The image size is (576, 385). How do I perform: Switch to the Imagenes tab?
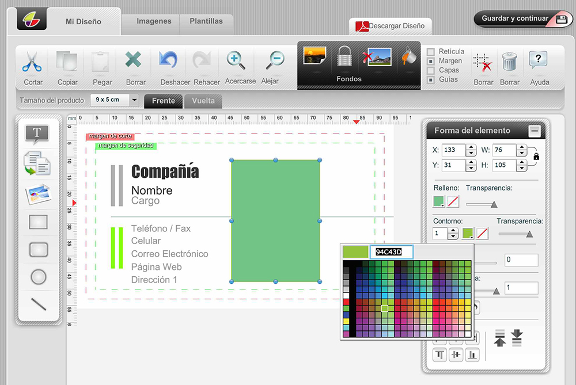(154, 21)
